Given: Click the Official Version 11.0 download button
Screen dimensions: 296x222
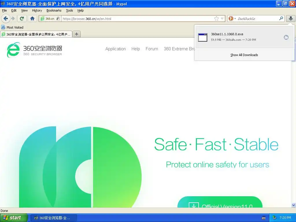Looking at the screenshot, I should pos(220,202).
